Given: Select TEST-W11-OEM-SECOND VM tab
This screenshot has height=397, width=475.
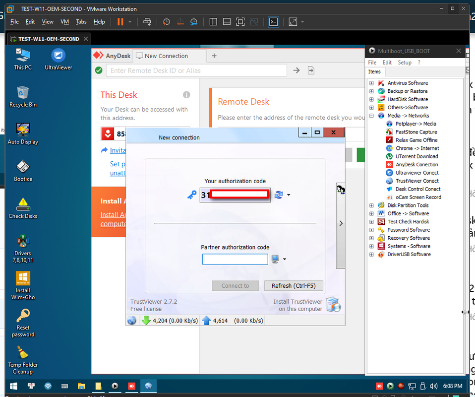Looking at the screenshot, I should [x=49, y=39].
